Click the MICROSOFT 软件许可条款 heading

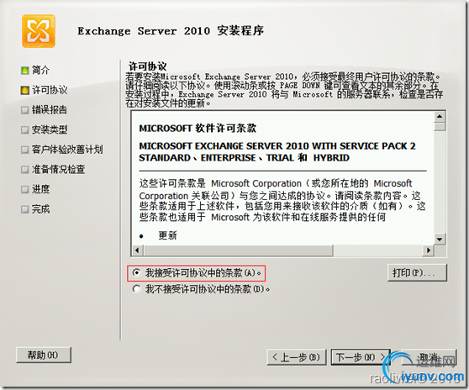pos(198,129)
